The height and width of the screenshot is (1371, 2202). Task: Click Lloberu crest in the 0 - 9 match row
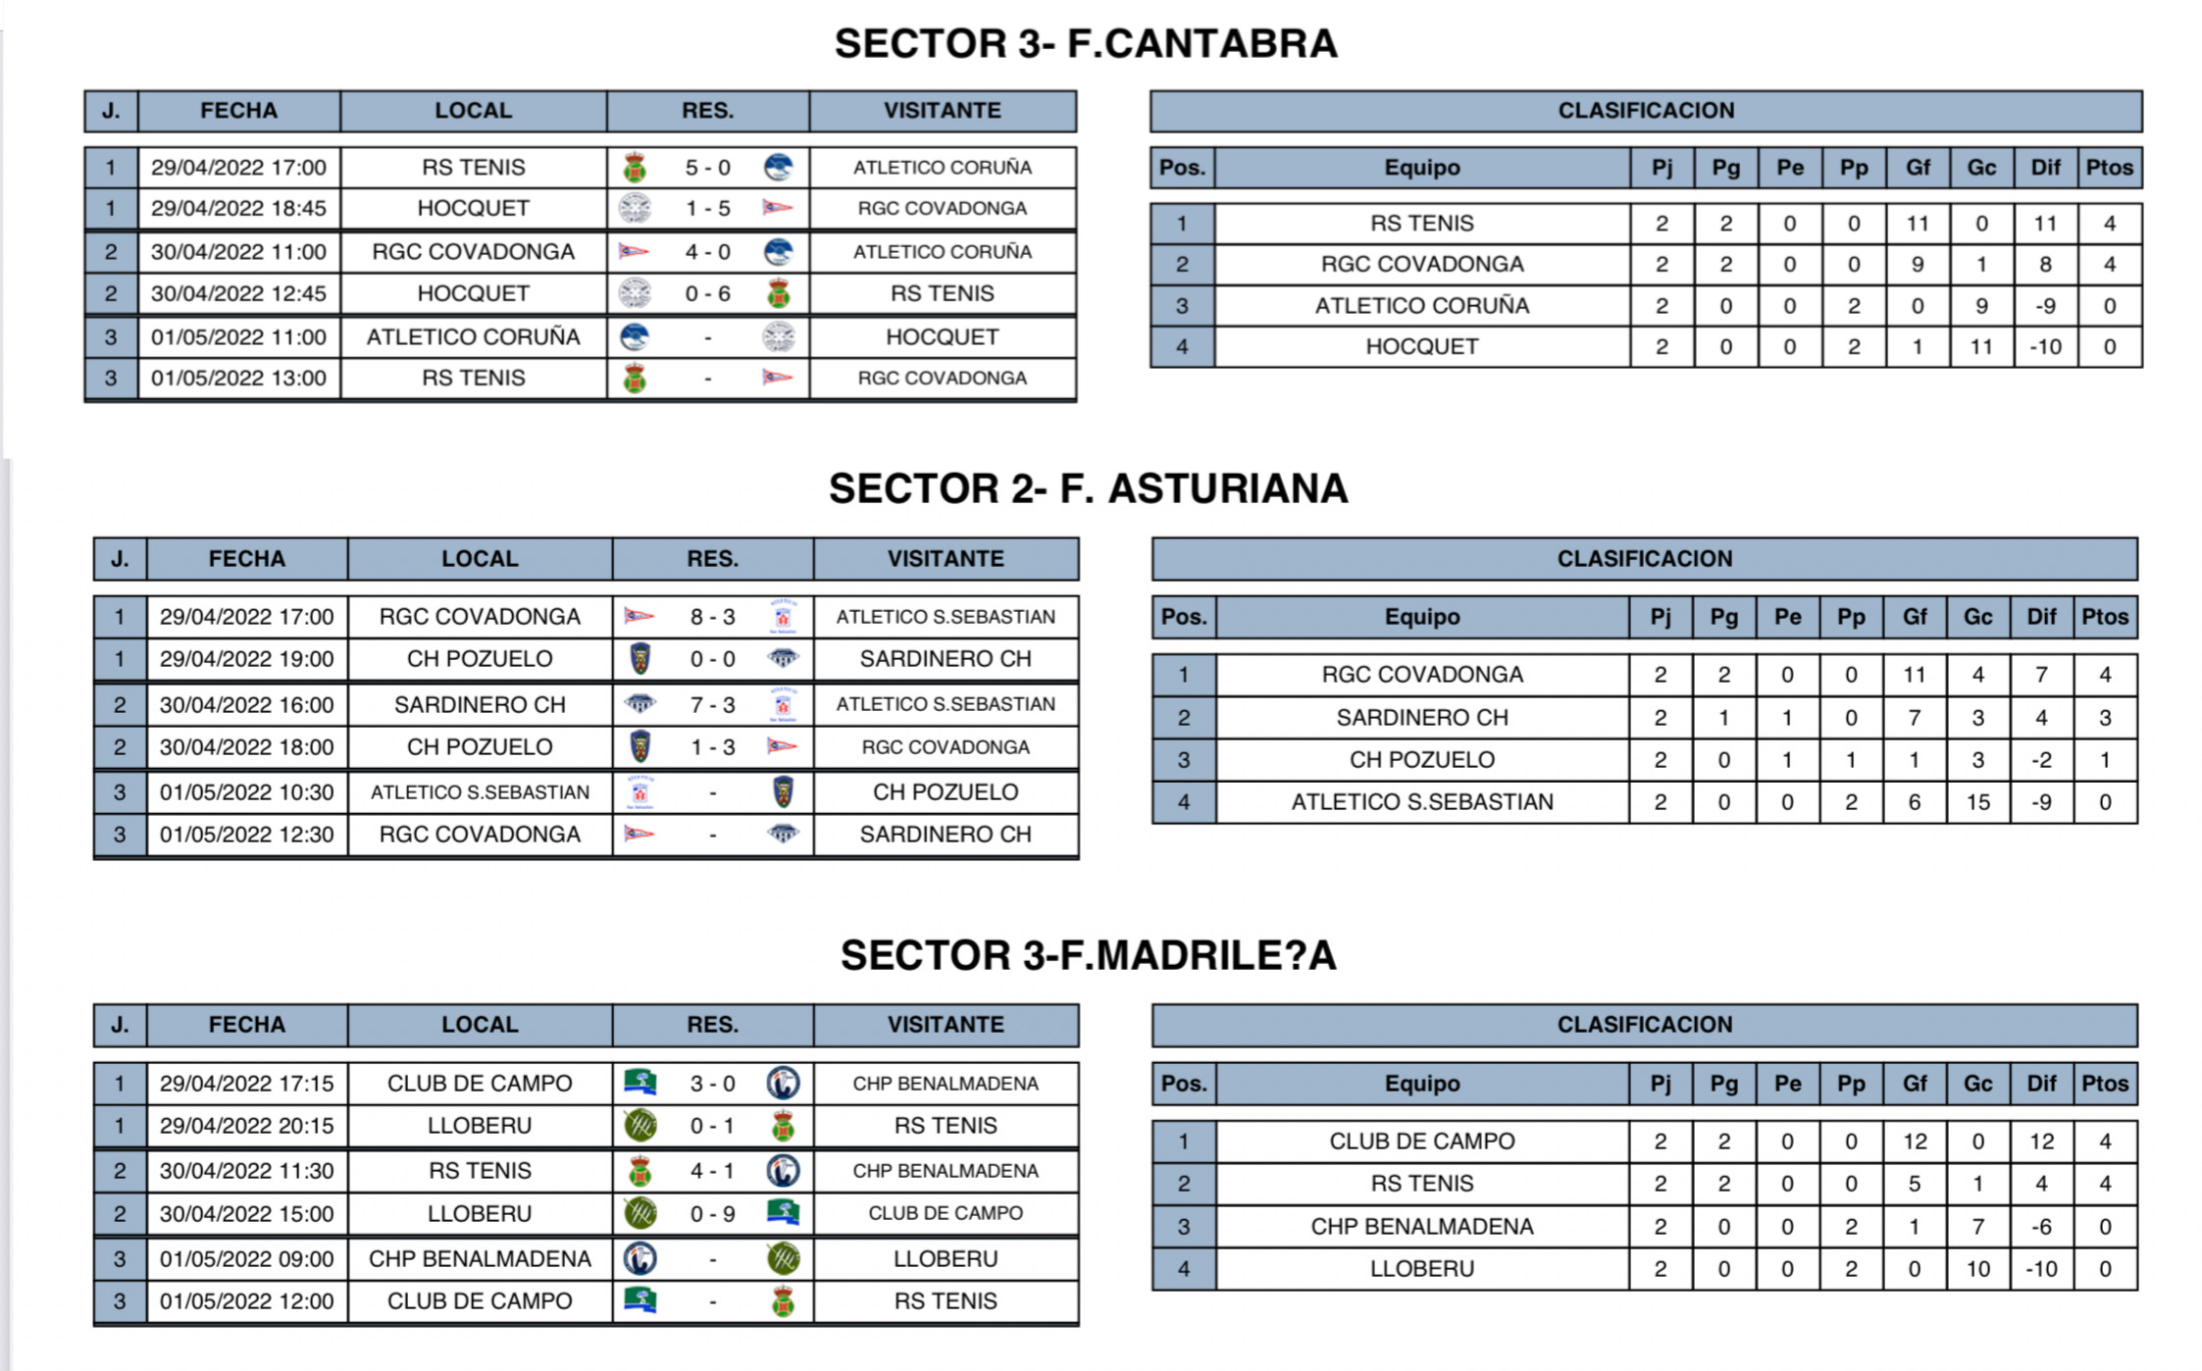640,1214
